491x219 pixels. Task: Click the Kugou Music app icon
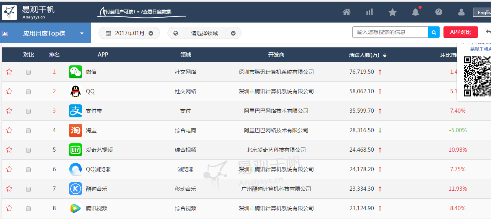click(76, 189)
